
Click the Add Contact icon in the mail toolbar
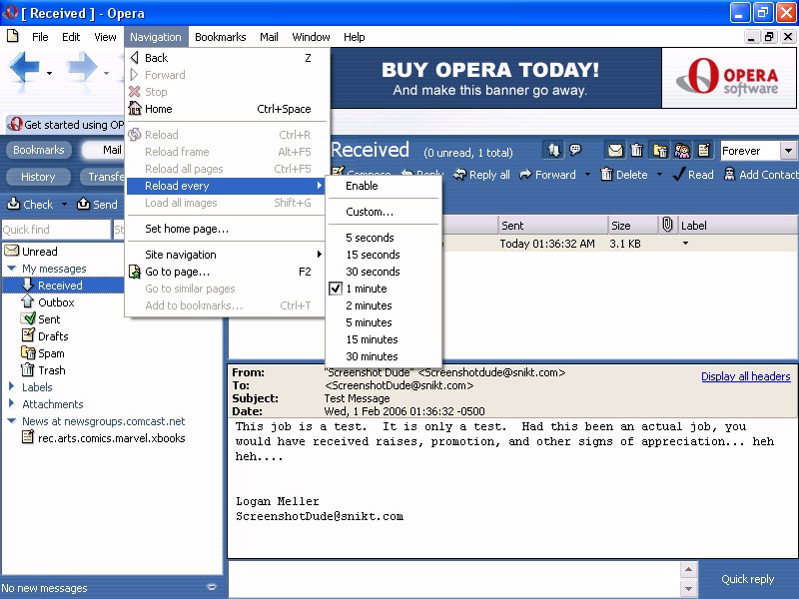[728, 175]
